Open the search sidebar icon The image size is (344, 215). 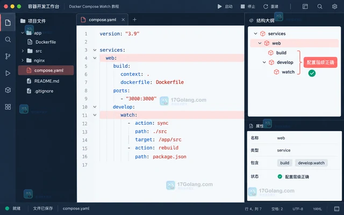click(x=8, y=39)
